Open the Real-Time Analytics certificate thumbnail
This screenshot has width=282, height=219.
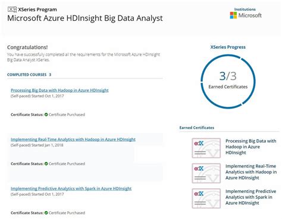click(206, 173)
